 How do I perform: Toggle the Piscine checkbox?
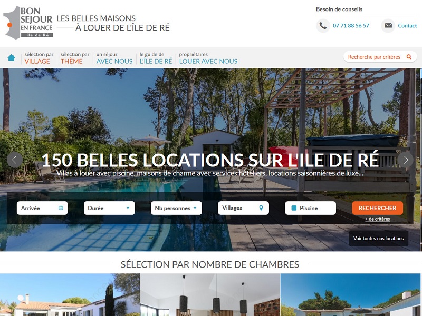tap(294, 208)
